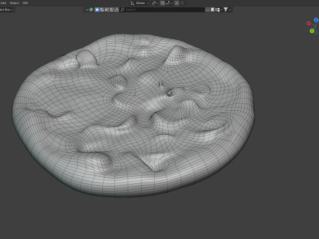The width and height of the screenshot is (319, 239).
Task: Toggle the snapping magnet button
Action: [163, 3]
